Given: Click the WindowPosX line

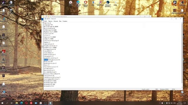Looking at the screenshot, I should point(49,84).
